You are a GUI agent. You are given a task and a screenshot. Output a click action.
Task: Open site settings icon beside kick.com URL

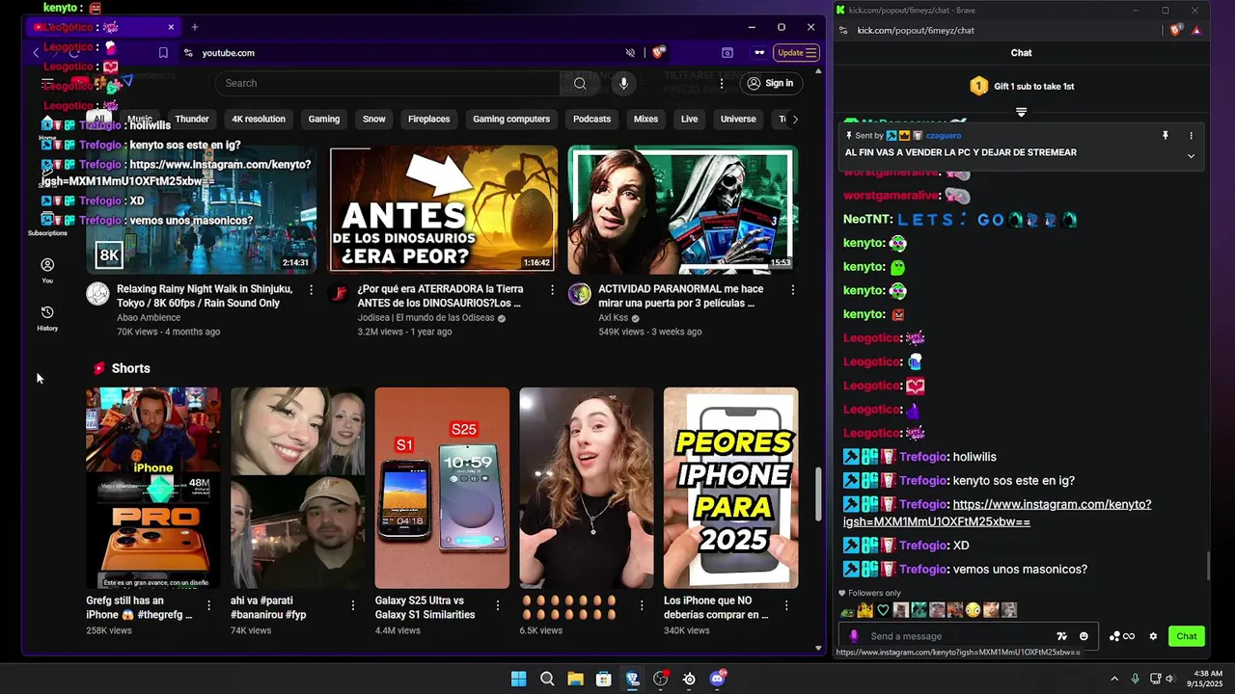[843, 30]
